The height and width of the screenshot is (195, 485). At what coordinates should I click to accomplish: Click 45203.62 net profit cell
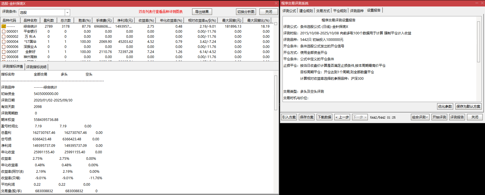(x=126, y=42)
